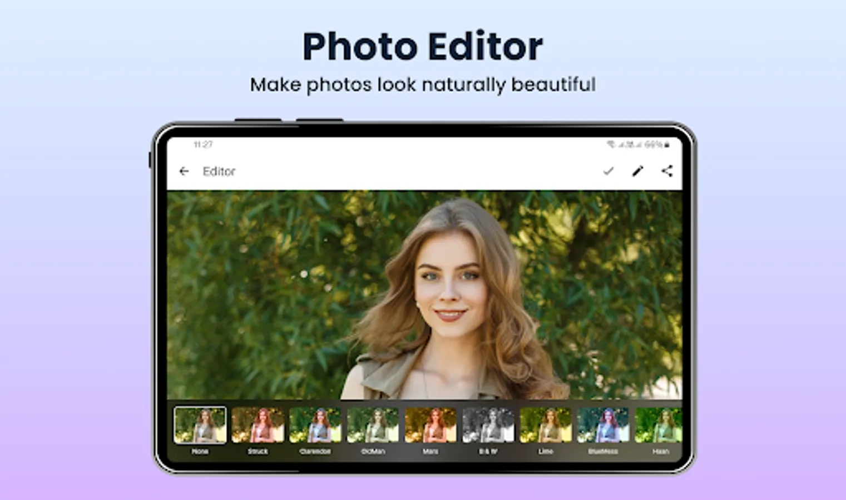This screenshot has width=846, height=500.
Task: Apply the B & W filter
Action: (x=488, y=425)
